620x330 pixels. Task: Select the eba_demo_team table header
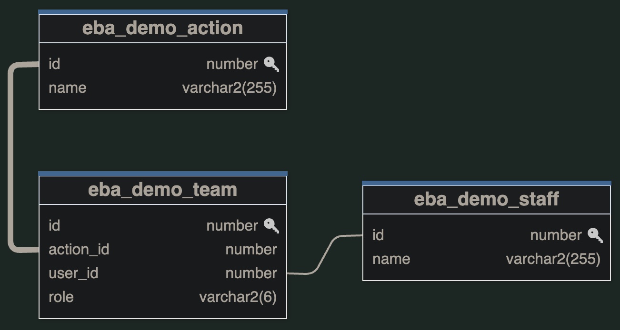(x=163, y=190)
